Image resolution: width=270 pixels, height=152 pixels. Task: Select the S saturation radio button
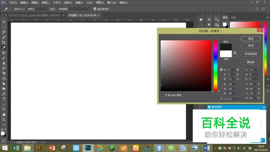point(221,74)
